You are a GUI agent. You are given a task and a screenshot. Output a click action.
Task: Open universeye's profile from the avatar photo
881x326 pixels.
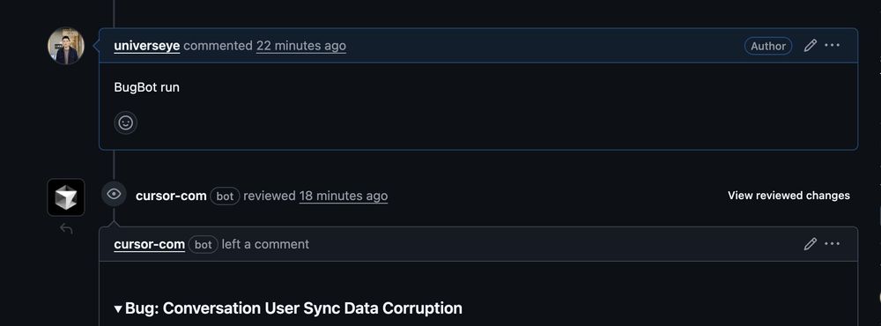pos(66,46)
